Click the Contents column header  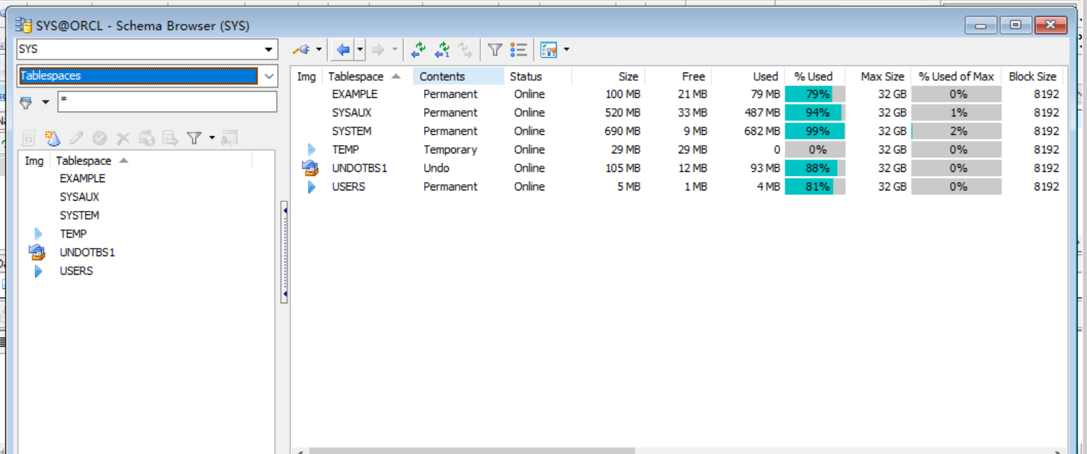[458, 77]
